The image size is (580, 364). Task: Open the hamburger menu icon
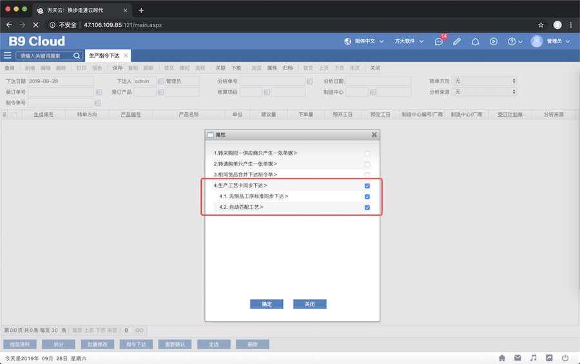7,55
